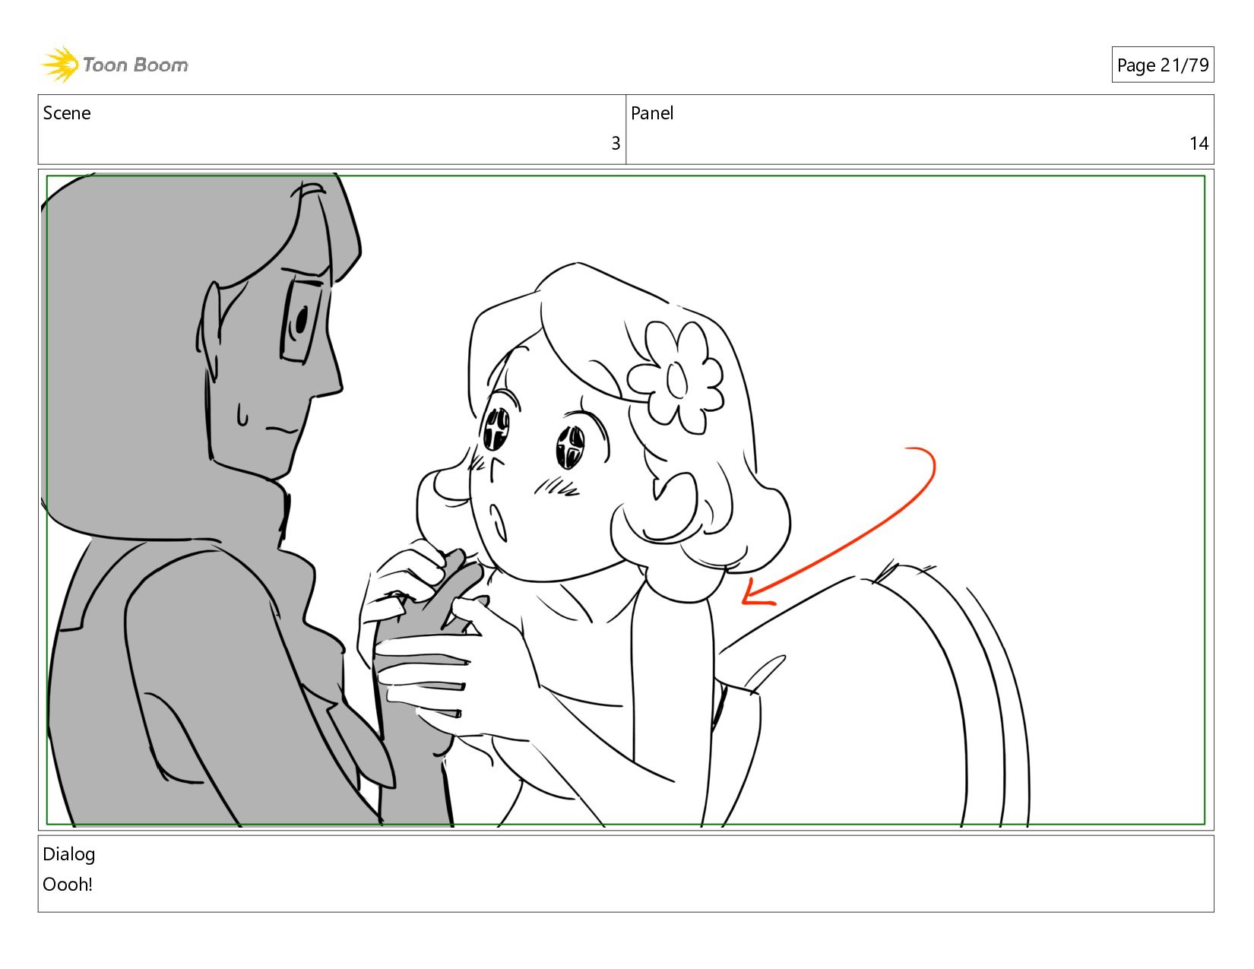This screenshot has width=1254, height=969.
Task: Click the 'Dialog' heading
Action: [68, 854]
